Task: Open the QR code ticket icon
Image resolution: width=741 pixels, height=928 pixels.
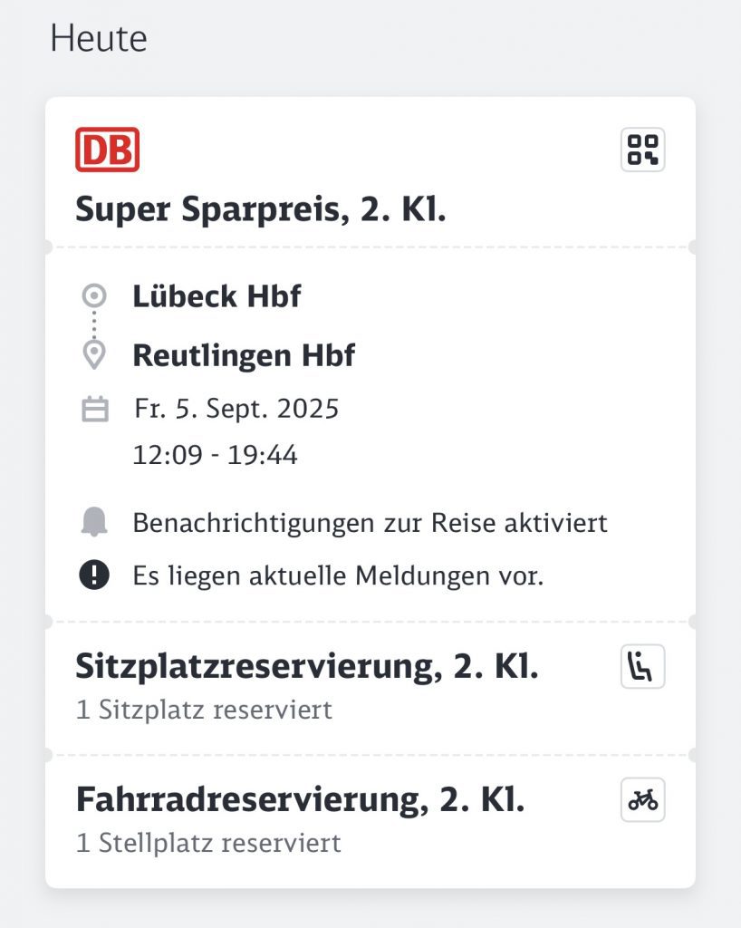Action: [642, 150]
